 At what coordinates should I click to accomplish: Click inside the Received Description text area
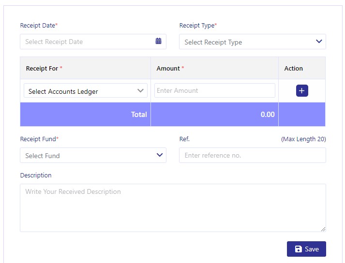[x=173, y=208]
